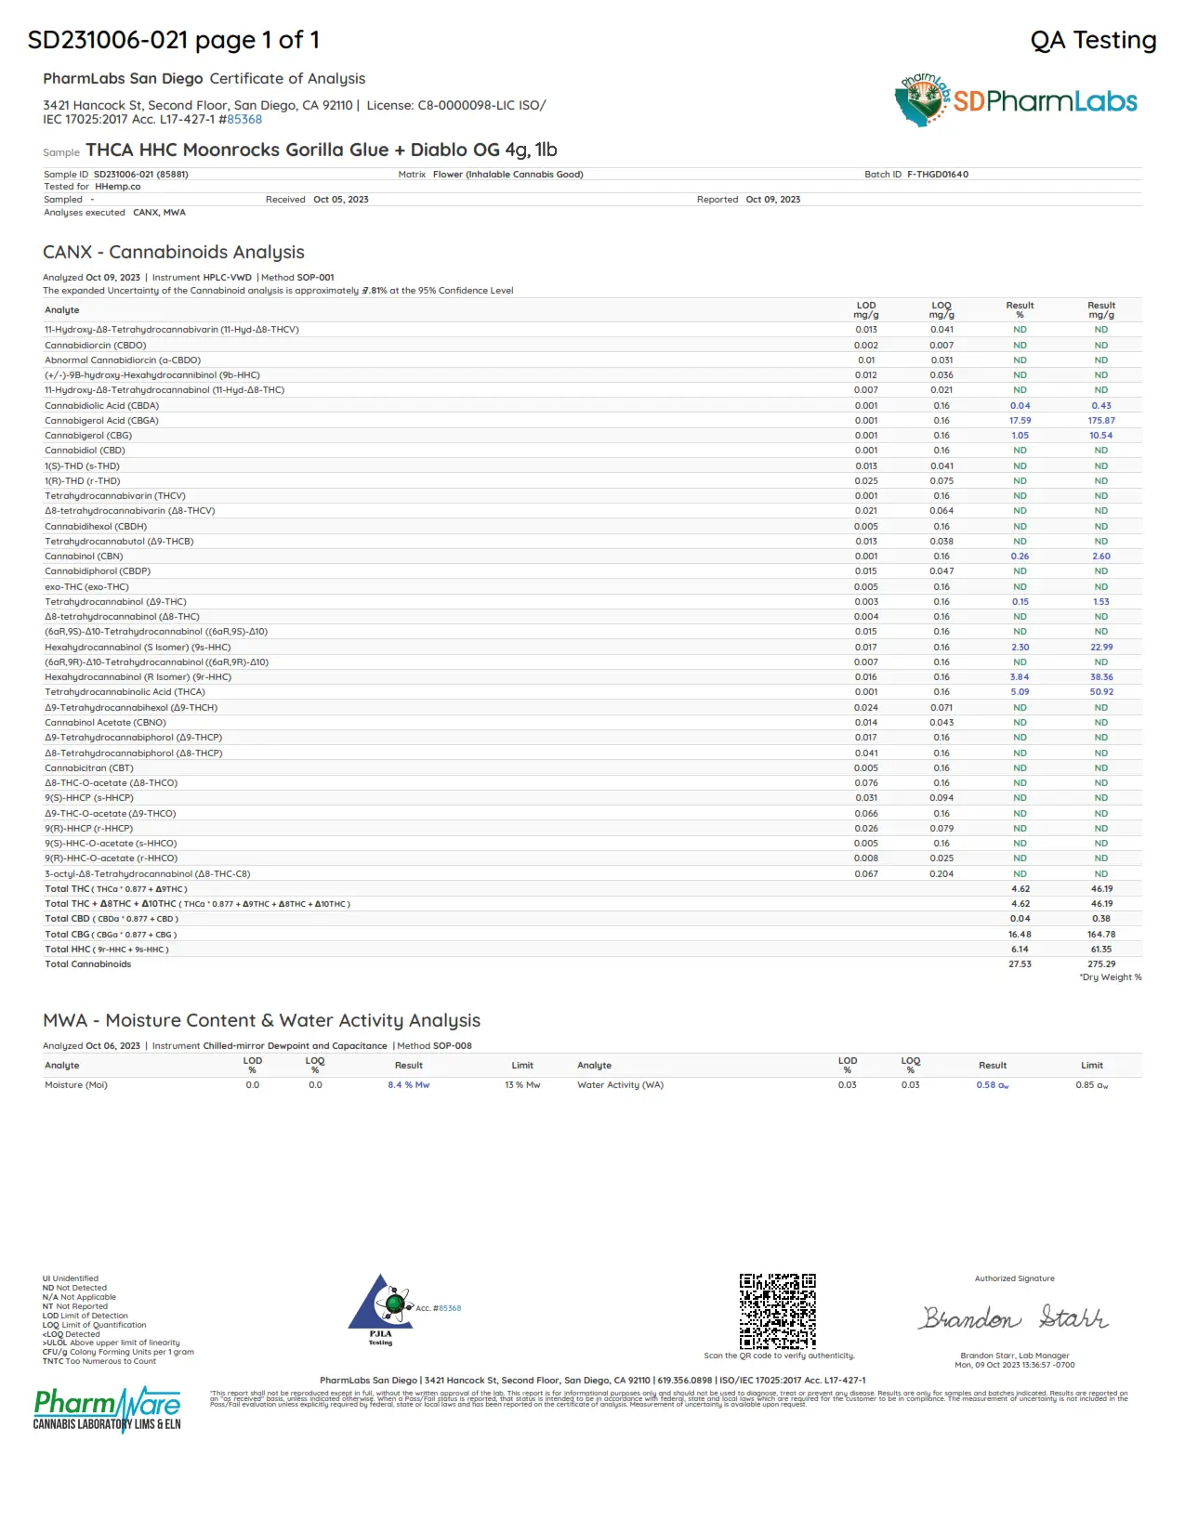Click the PJLA Testing accreditation logo
The width and height of the screenshot is (1185, 1533).
(x=380, y=1310)
